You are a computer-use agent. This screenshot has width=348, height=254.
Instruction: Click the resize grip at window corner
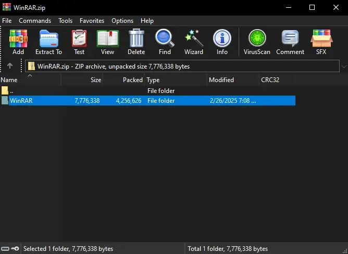coord(345,251)
